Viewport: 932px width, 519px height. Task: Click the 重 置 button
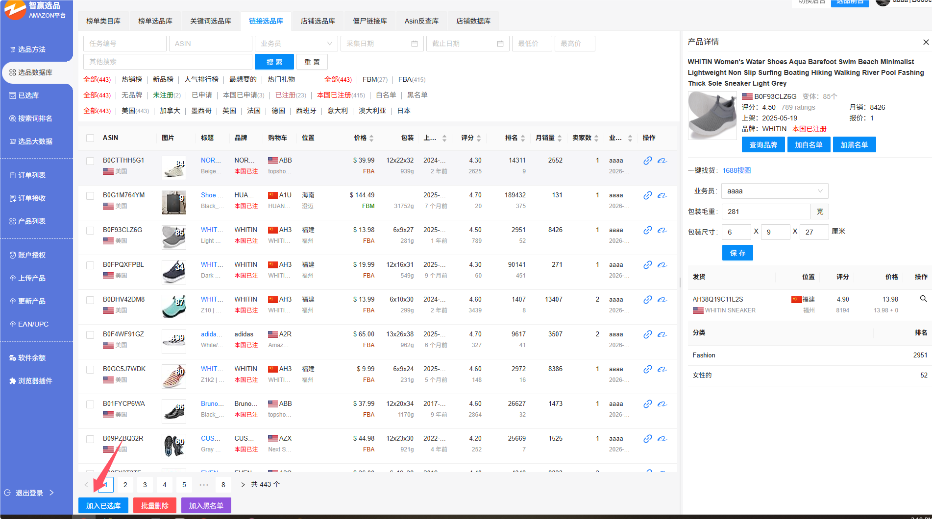[312, 62]
